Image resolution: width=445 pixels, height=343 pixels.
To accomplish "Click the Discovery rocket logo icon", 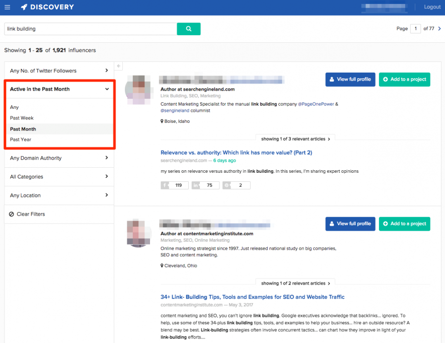I will (x=24, y=7).
